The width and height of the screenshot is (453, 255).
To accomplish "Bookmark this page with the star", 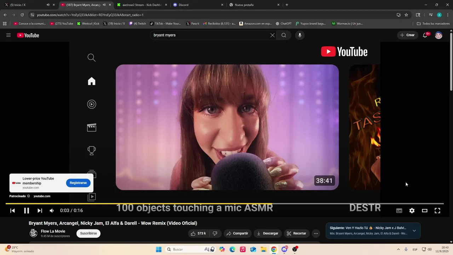I will pyautogui.click(x=406, y=15).
